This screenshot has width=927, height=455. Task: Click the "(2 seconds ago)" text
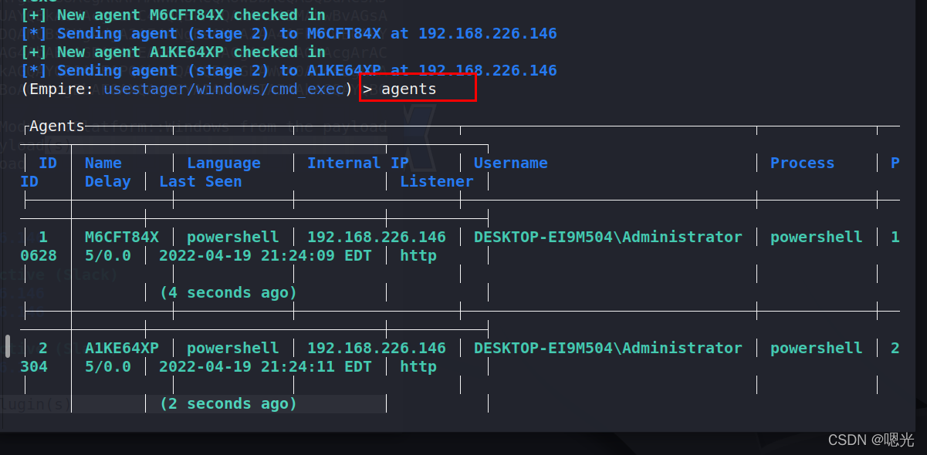[228, 403]
